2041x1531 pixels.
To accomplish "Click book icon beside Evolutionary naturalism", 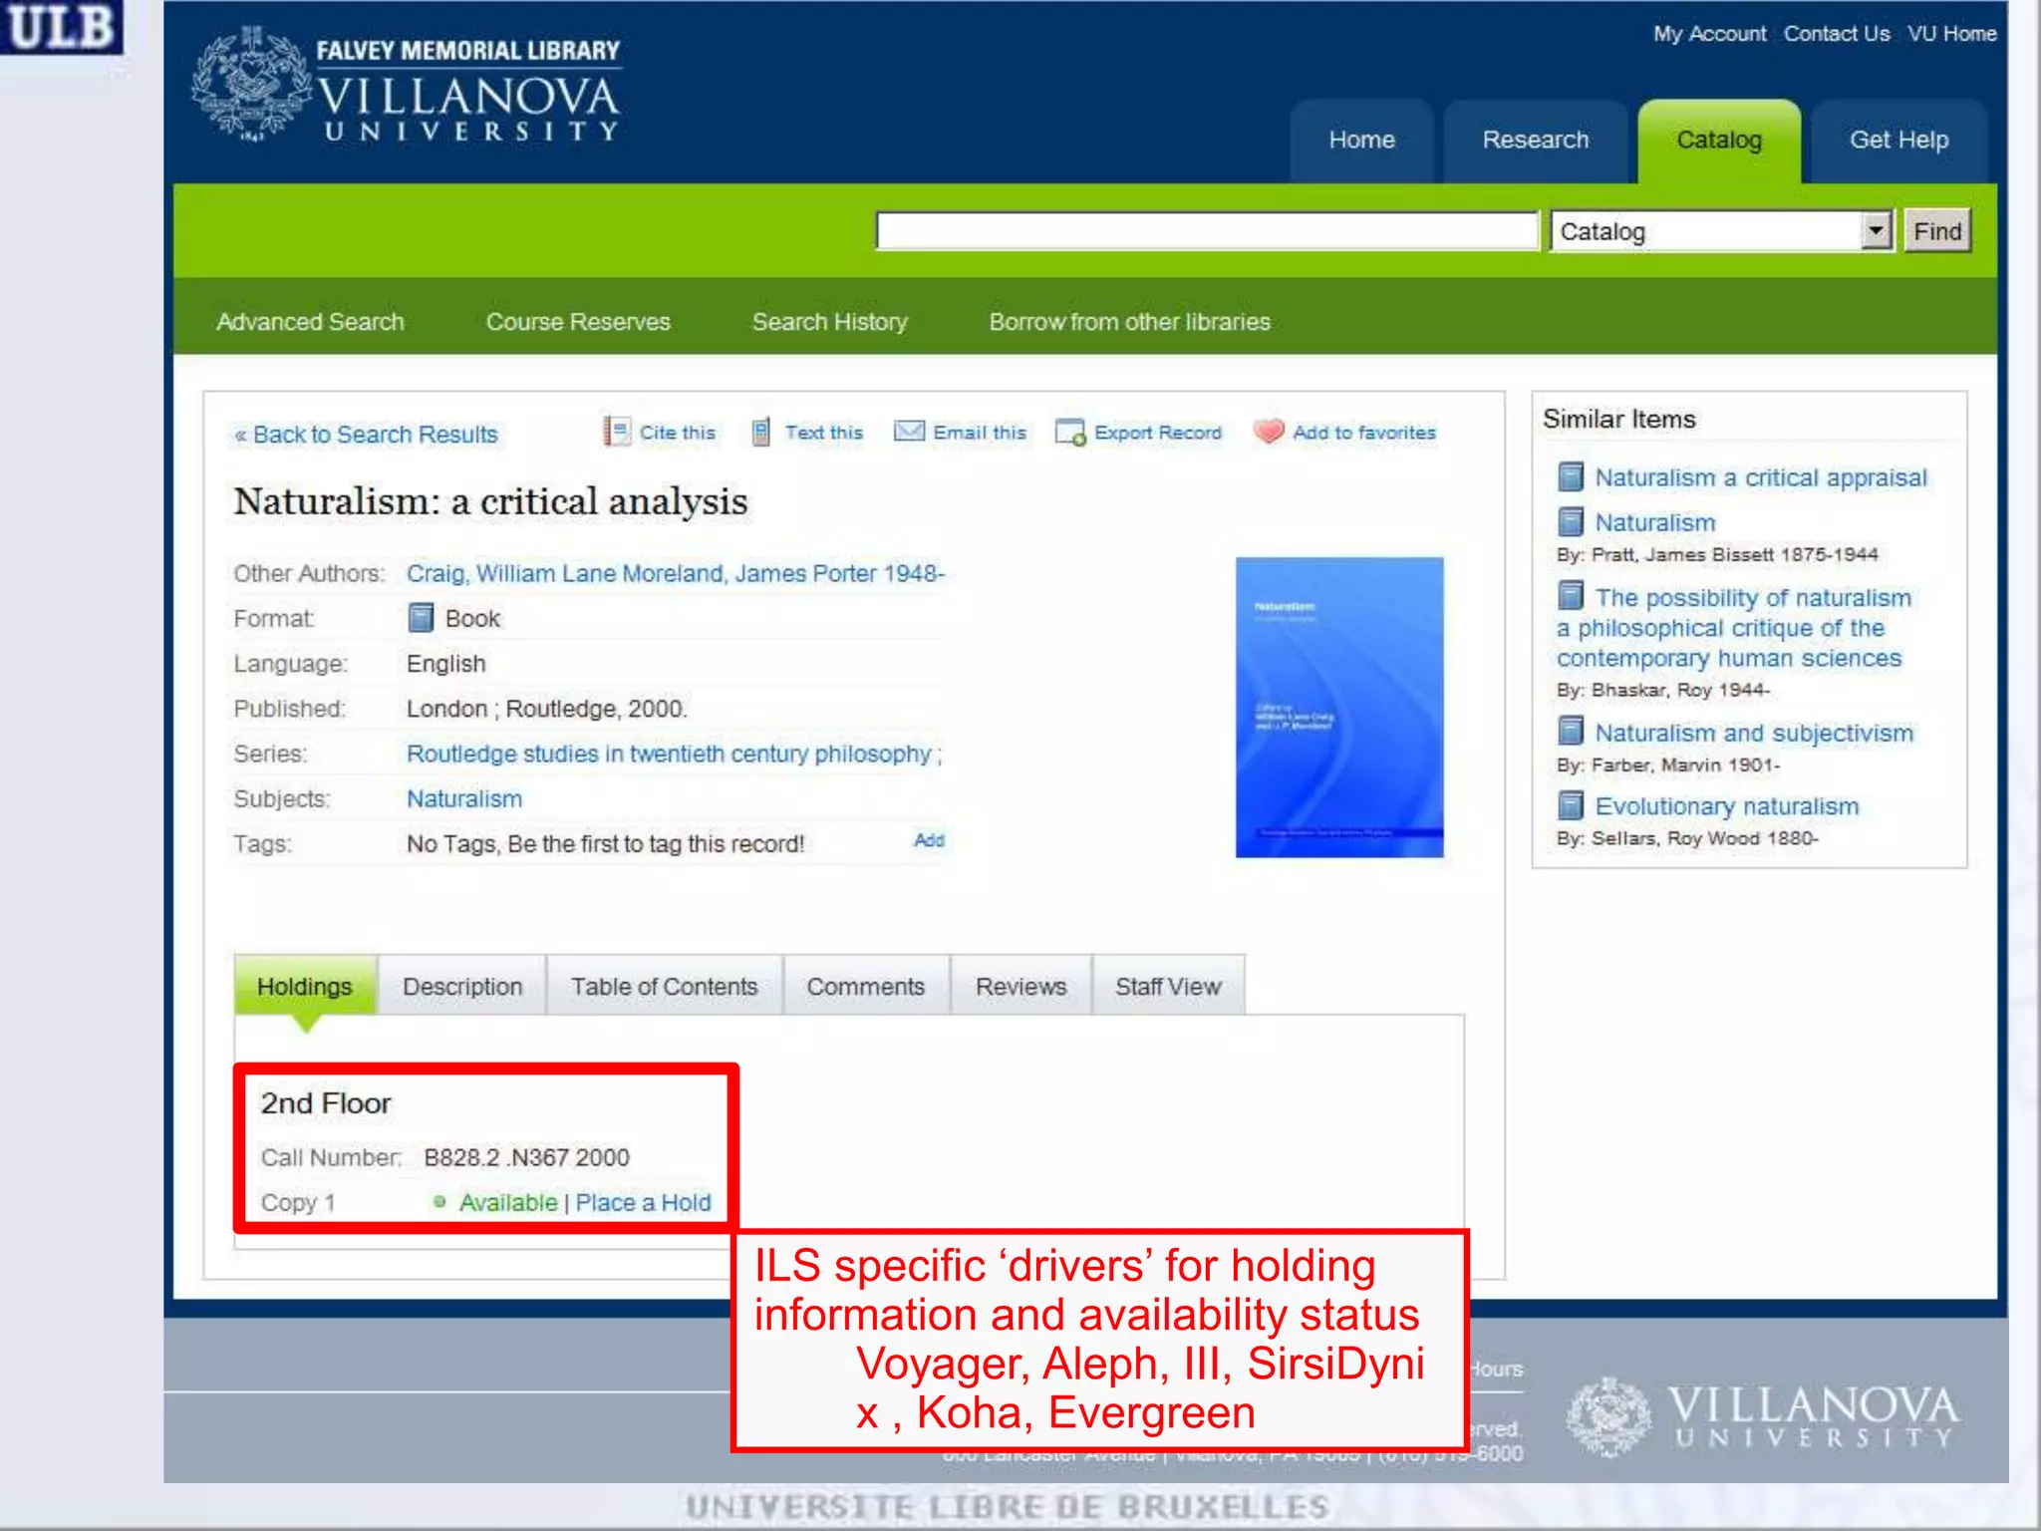I will (x=1571, y=804).
